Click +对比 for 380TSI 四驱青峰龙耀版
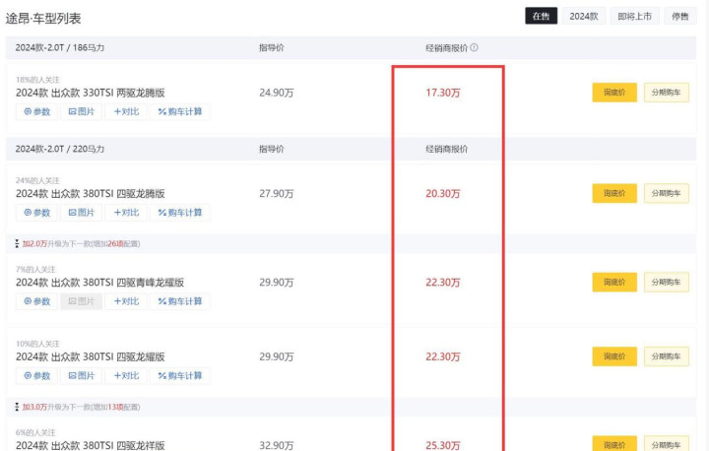This screenshot has width=709, height=451. click(x=126, y=300)
